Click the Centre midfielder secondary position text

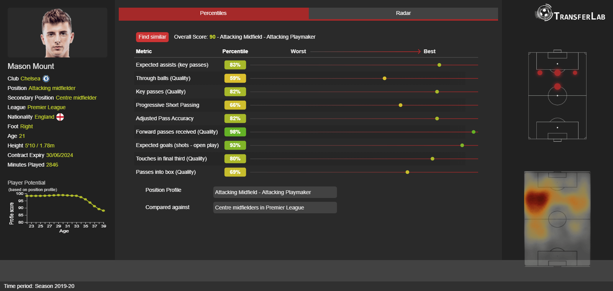pos(76,98)
